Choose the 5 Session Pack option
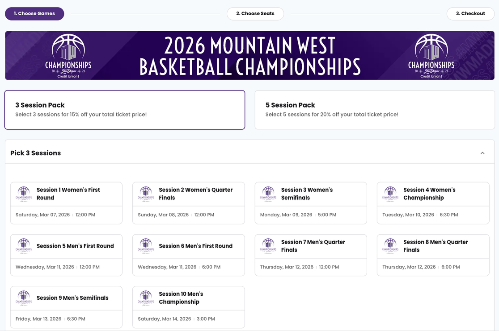This screenshot has height=331, width=499. coord(375,110)
